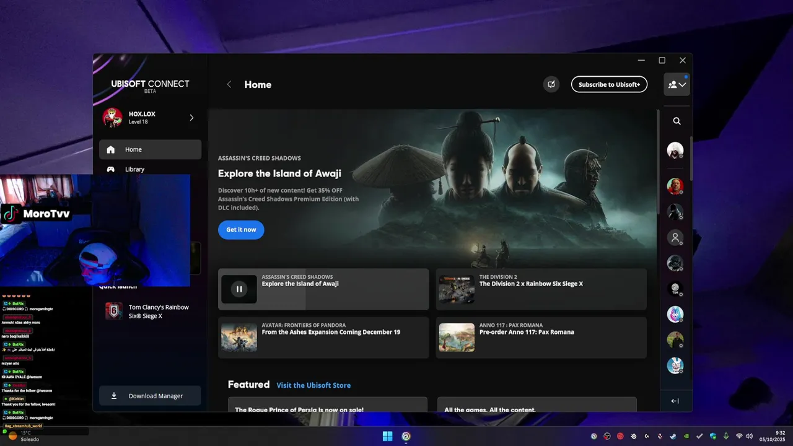Open the Visit the Ubisoft Store link

313,385
